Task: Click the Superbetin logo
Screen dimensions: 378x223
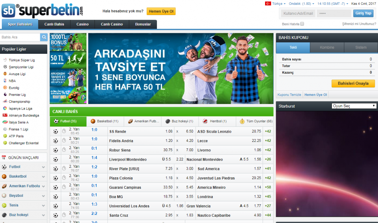Action: coord(42,10)
